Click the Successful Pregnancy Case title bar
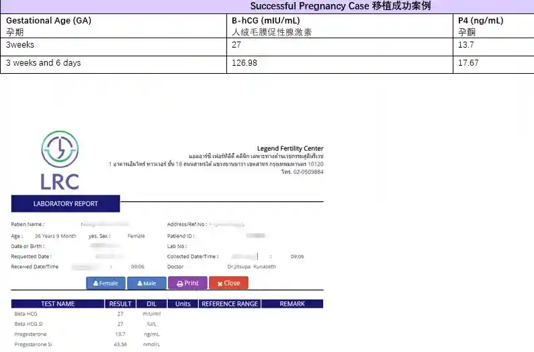534x352 pixels. click(x=340, y=6)
